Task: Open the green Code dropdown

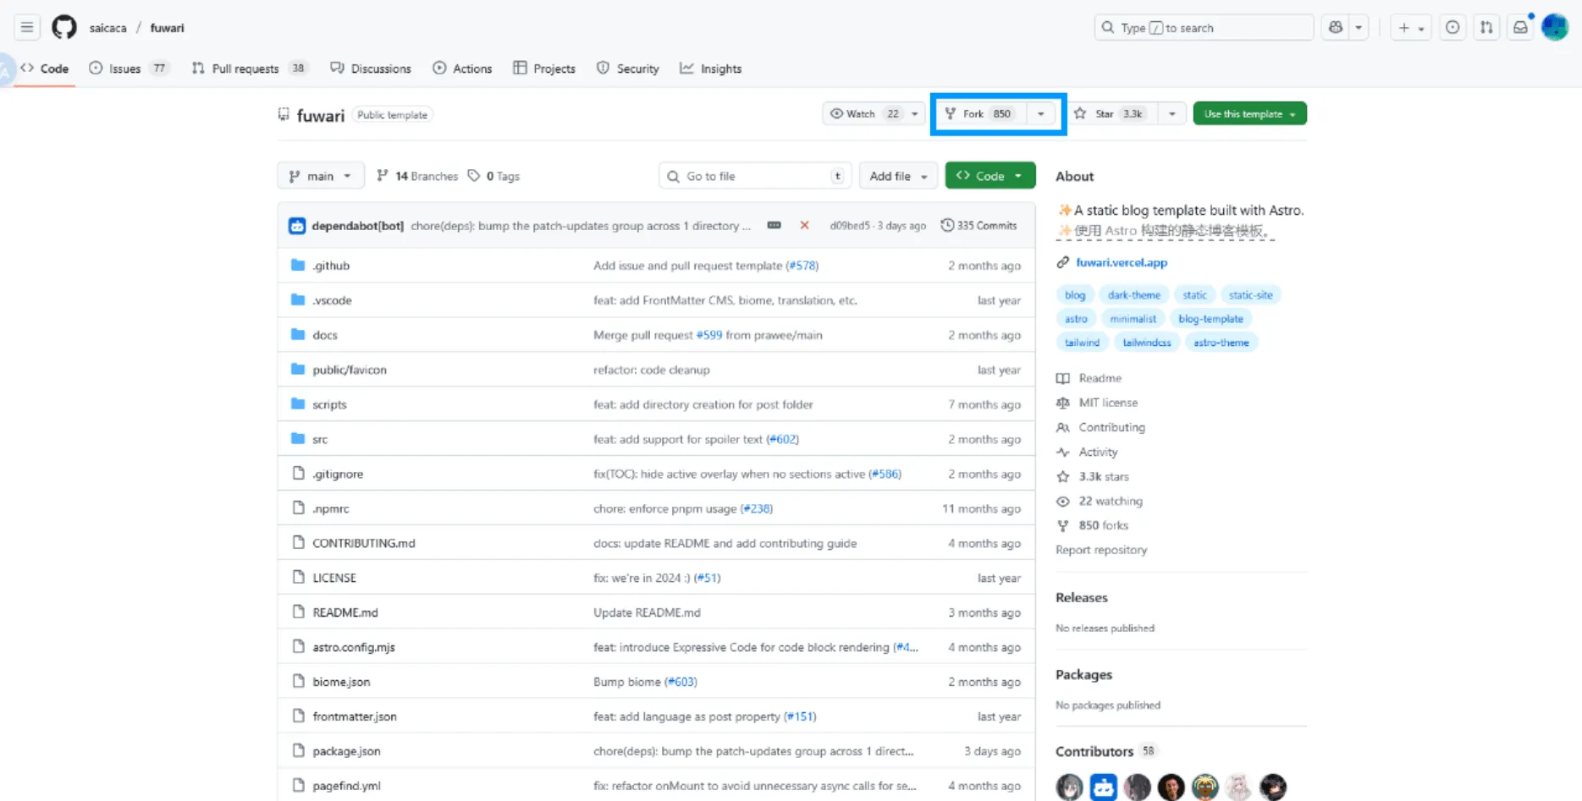Action: point(989,176)
